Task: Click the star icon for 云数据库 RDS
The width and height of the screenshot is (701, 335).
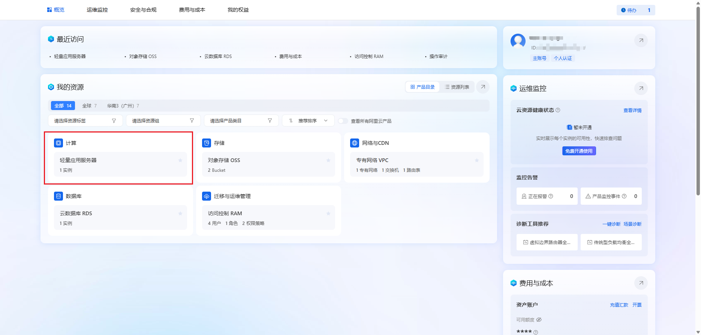Action: (x=180, y=213)
